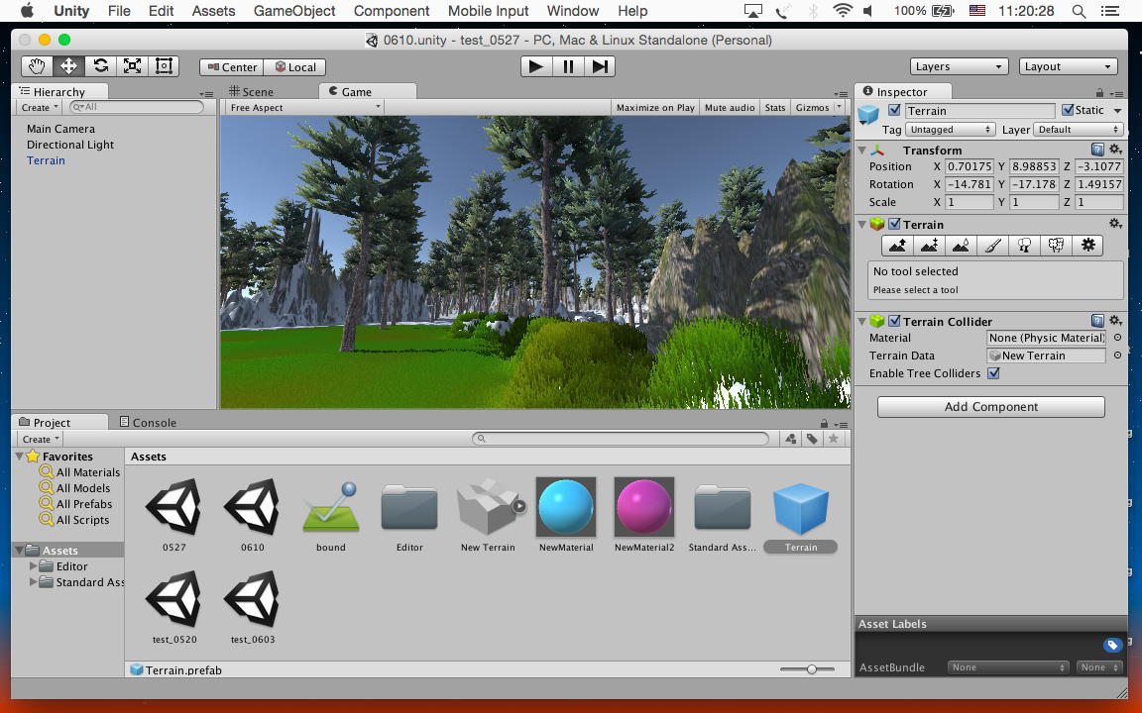1142x713 pixels.
Task: Click the Add Component button
Action: coord(990,407)
